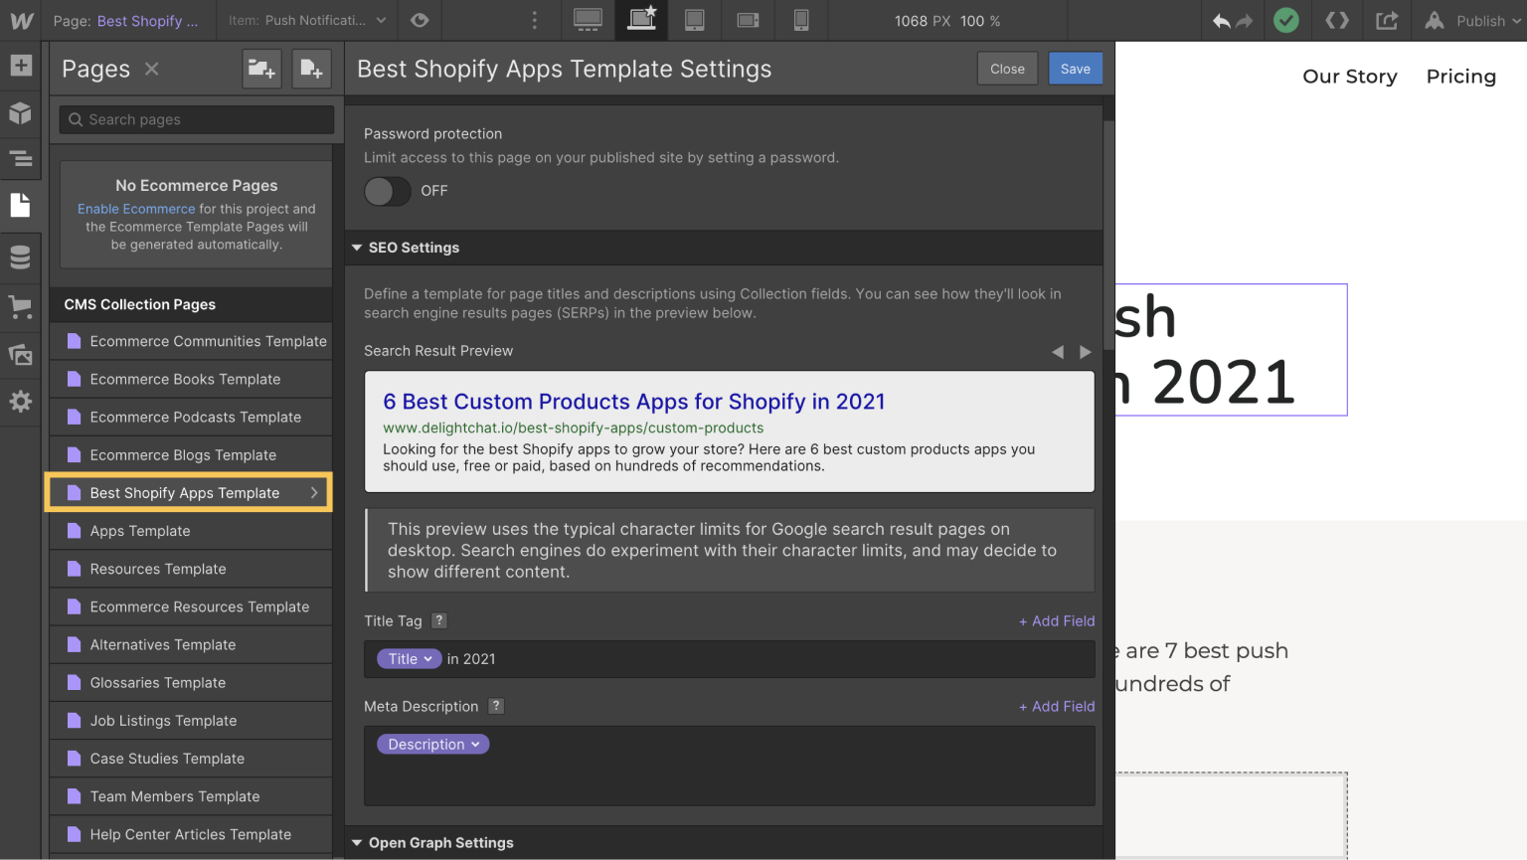Image resolution: width=1527 pixels, height=860 pixels.
Task: Select Glossaries Template page
Action: (191, 683)
